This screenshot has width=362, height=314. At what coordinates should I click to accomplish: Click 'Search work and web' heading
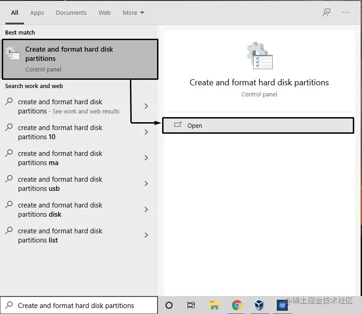[34, 86]
